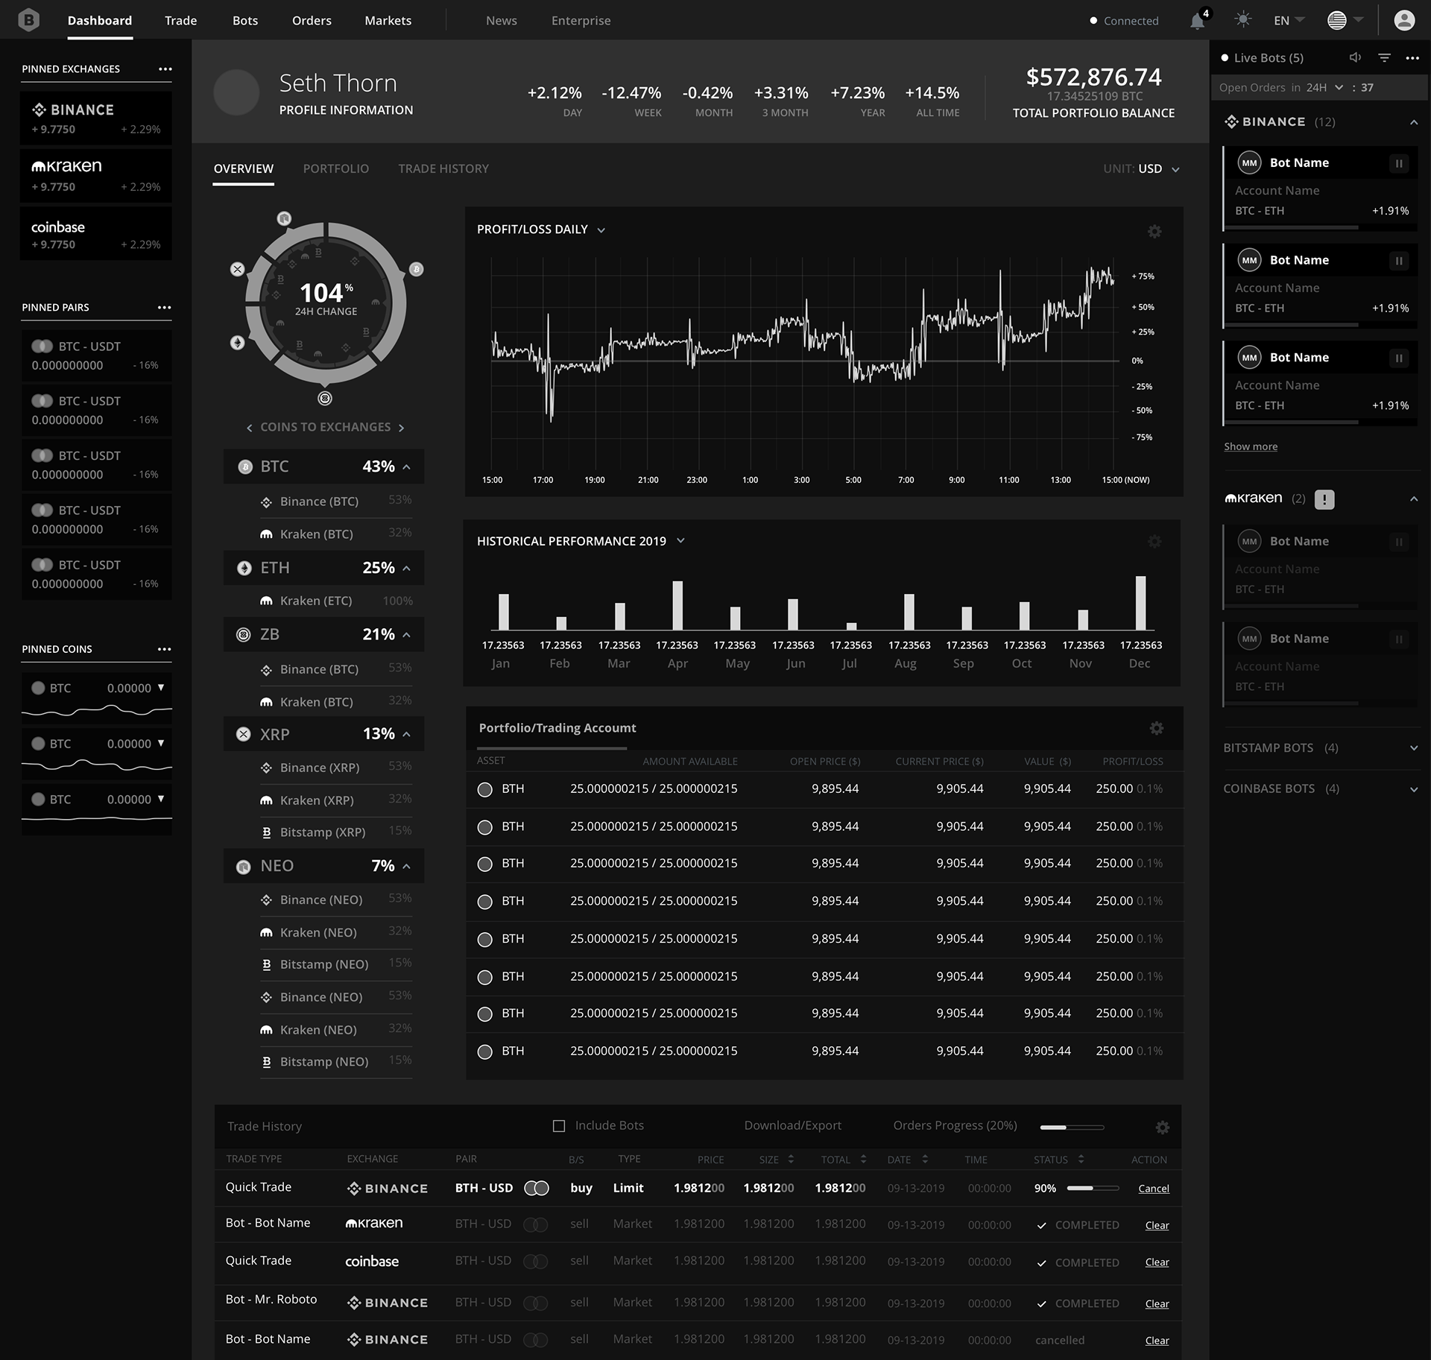This screenshot has height=1360, width=1431.
Task: Open the Kraken pinned exchange card
Action: pos(96,176)
